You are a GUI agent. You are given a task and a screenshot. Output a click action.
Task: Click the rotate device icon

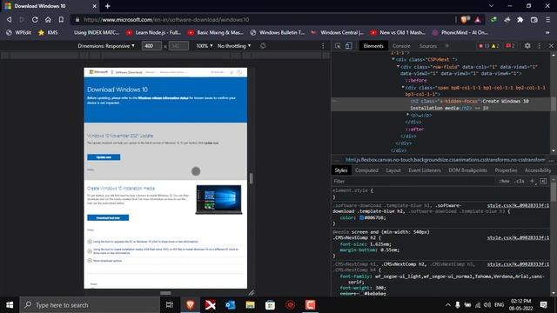263,46
